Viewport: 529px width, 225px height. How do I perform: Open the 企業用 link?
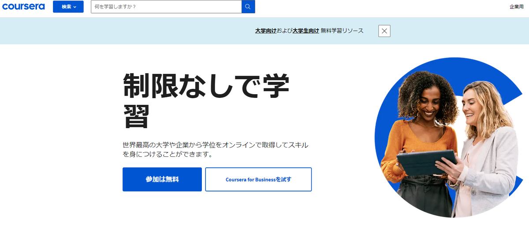pos(516,7)
